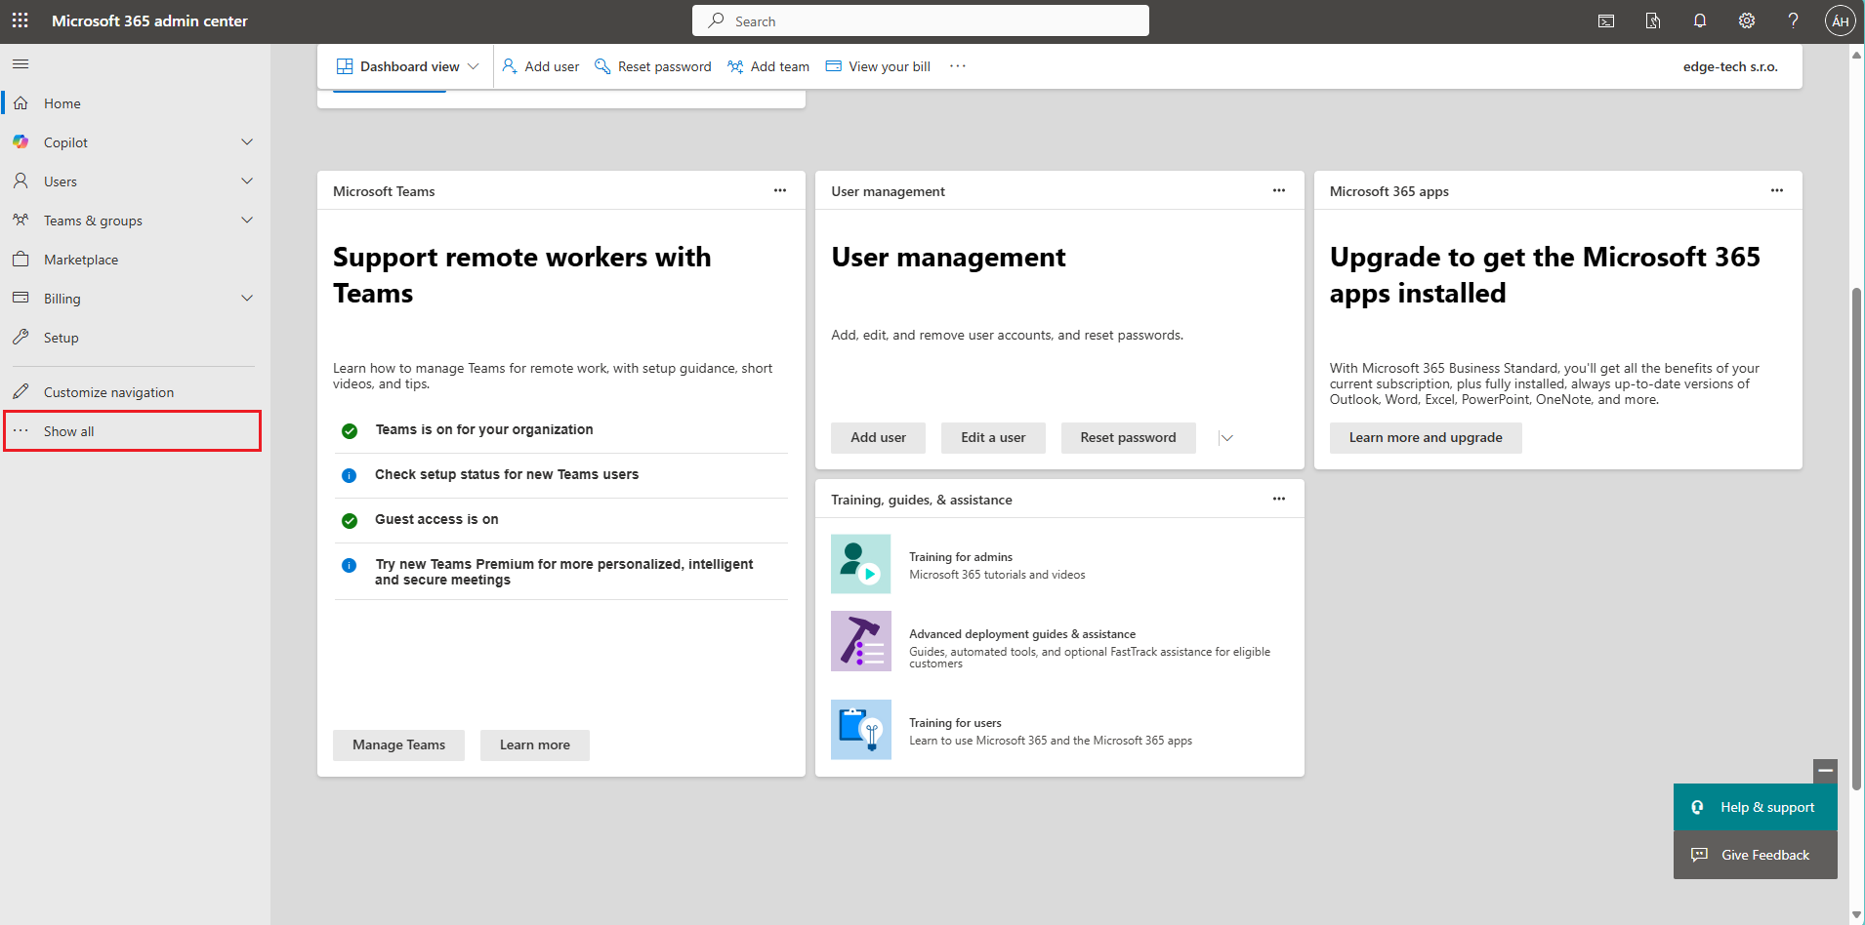Click the Customize navigation pencil icon
This screenshot has width=1865, height=925.
click(21, 390)
